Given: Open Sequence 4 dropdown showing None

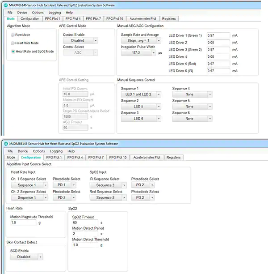Looking at the screenshot, I should (x=192, y=94).
